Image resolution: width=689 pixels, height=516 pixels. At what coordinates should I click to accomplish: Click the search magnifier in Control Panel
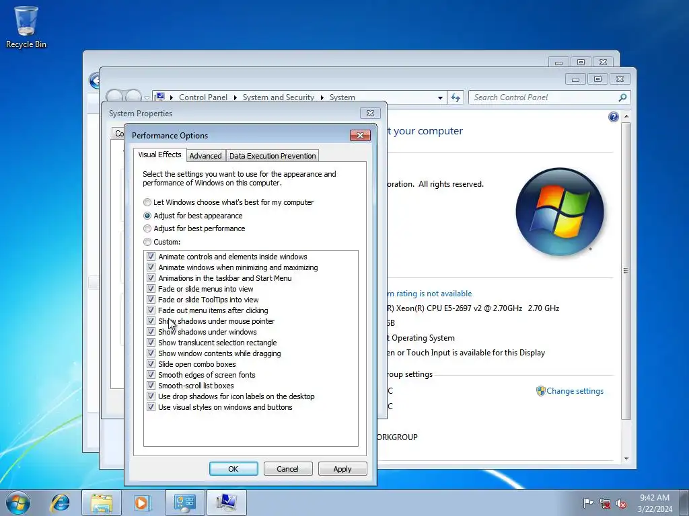[x=622, y=97]
